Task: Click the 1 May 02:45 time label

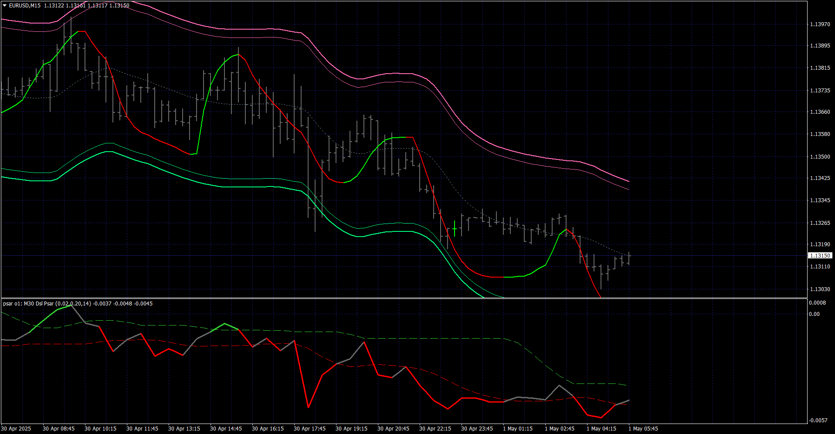Action: 560,429
